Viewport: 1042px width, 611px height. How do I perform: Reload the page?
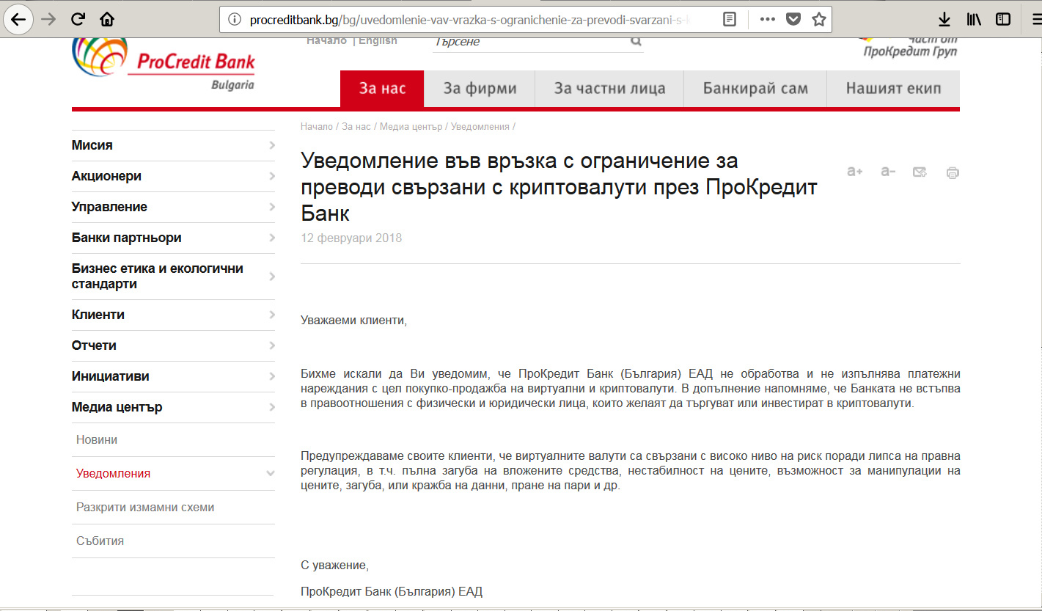tap(78, 19)
